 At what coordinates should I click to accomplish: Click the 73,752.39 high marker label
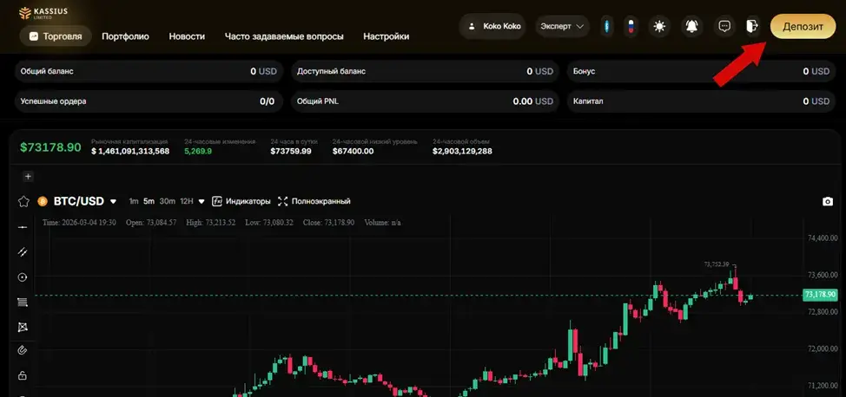tap(717, 264)
